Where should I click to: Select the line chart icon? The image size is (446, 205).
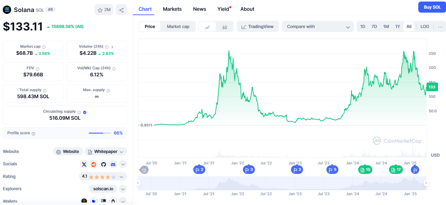[x=207, y=26]
